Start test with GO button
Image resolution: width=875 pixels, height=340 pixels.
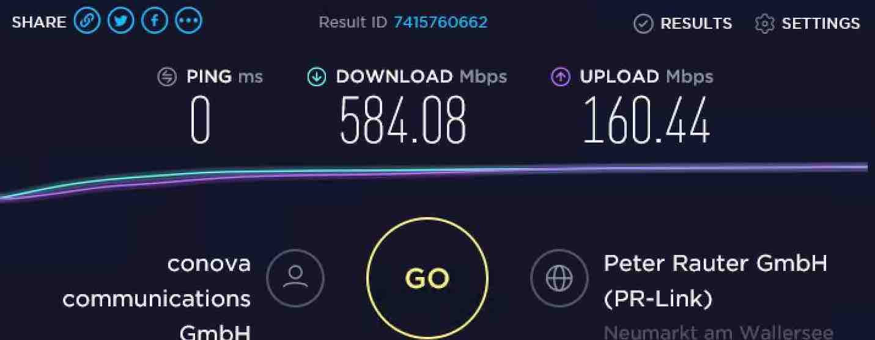pyautogui.click(x=427, y=278)
